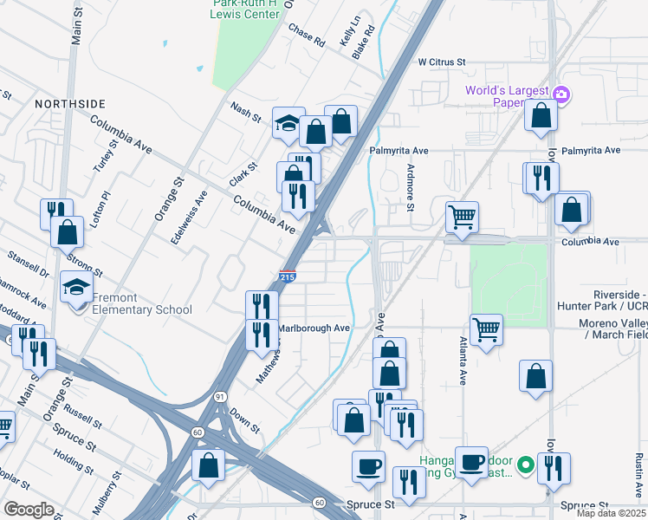Click the Chase Rd label
648x520 pixels.
click(307, 36)
